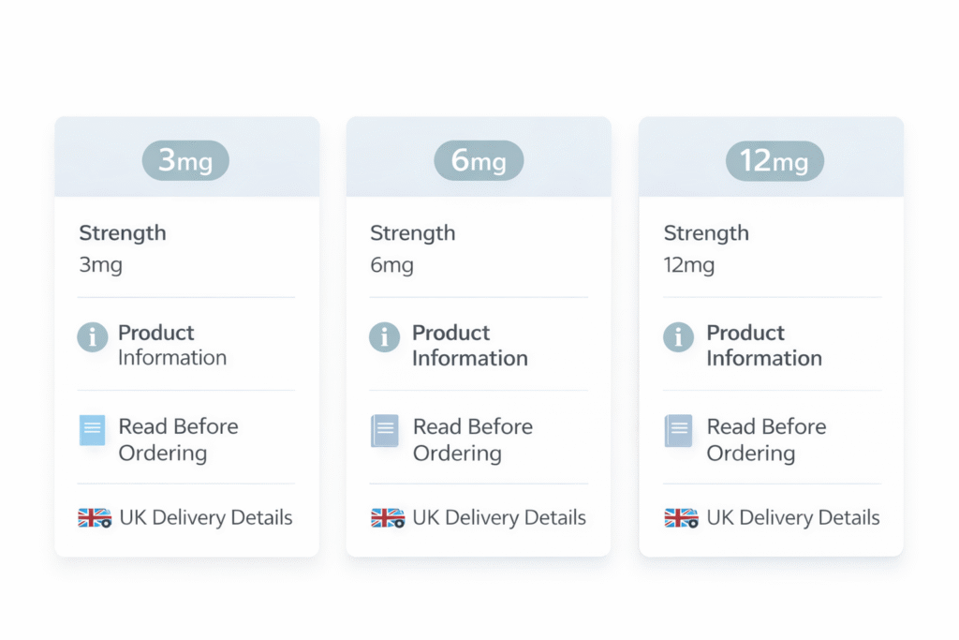Image resolution: width=959 pixels, height=640 pixels.
Task: Select the 6mg strength badge
Action: [x=479, y=160]
